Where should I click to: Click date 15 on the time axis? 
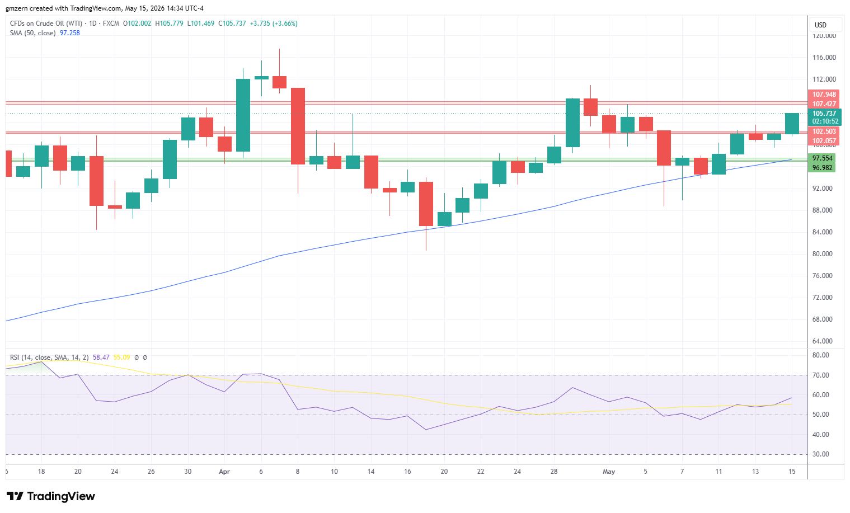tap(792, 472)
